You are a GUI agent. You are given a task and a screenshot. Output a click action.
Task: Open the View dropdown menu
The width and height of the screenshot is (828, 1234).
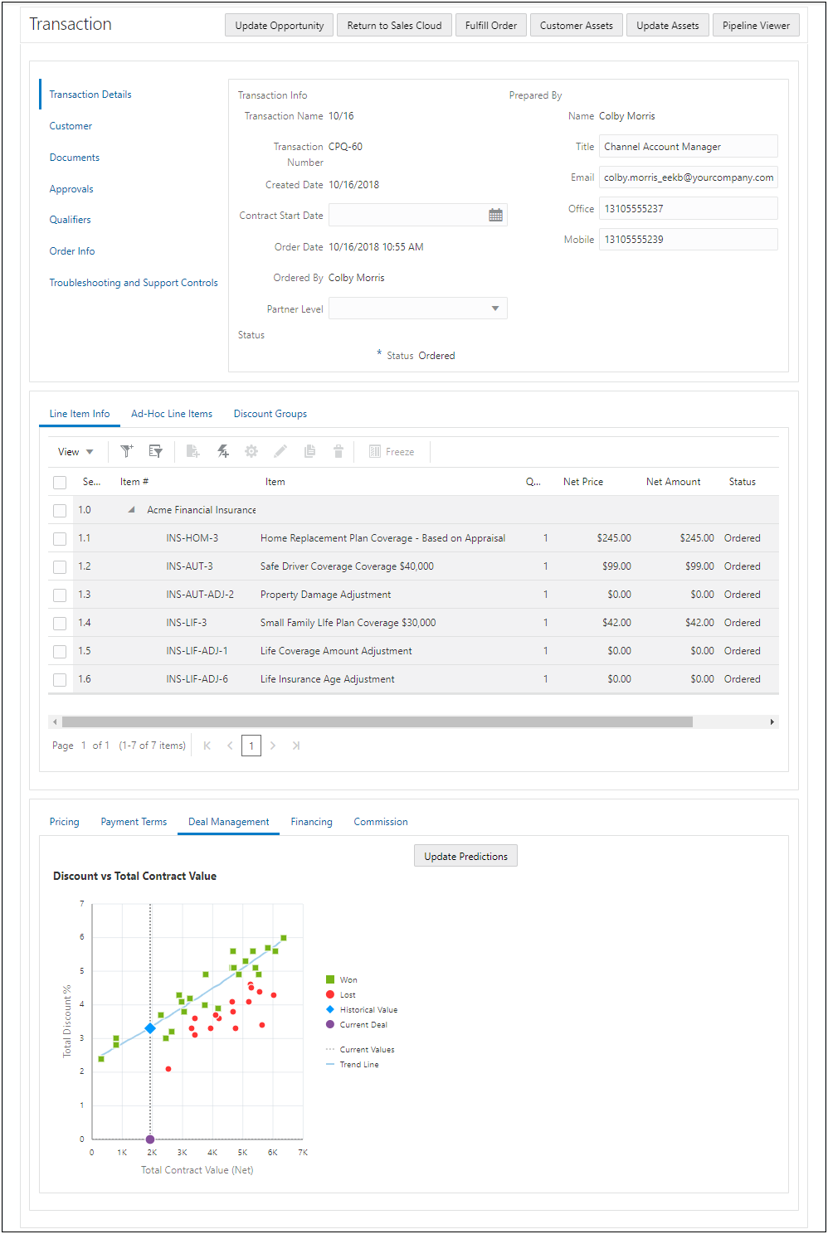pos(75,452)
